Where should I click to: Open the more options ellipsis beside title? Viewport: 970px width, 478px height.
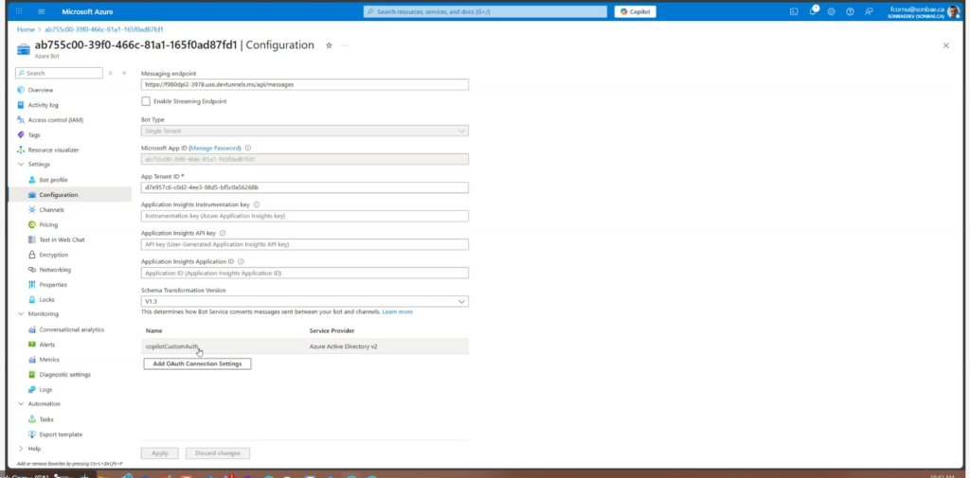[x=344, y=45]
